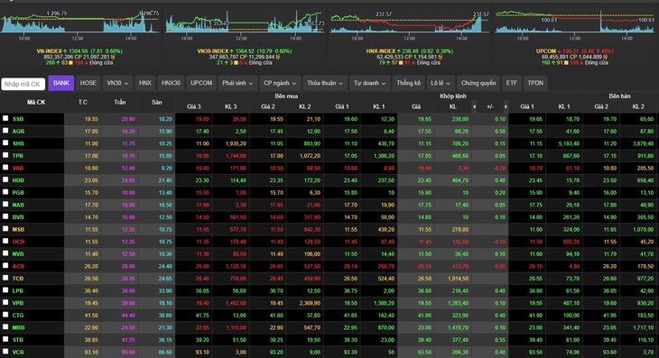This screenshot has height=358, width=659.
Task: Tick the checkbox for MSB row
Action: coord(5,229)
